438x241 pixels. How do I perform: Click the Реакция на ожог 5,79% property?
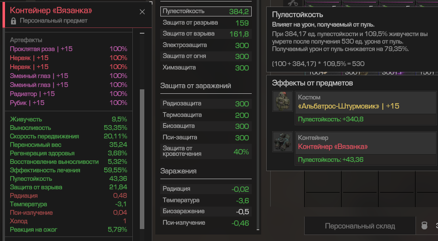[68, 230]
